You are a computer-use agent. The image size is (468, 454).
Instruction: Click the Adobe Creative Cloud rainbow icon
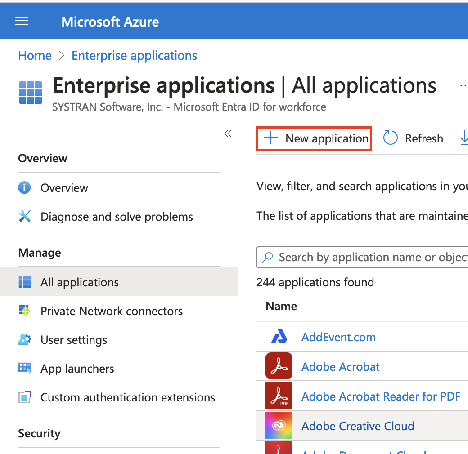click(x=279, y=425)
